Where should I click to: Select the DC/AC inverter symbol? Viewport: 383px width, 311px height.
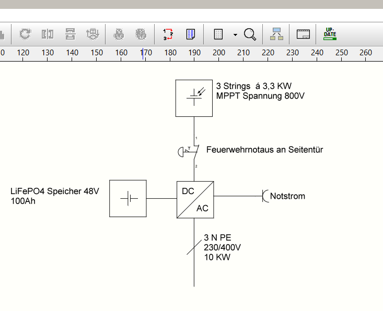(x=195, y=199)
